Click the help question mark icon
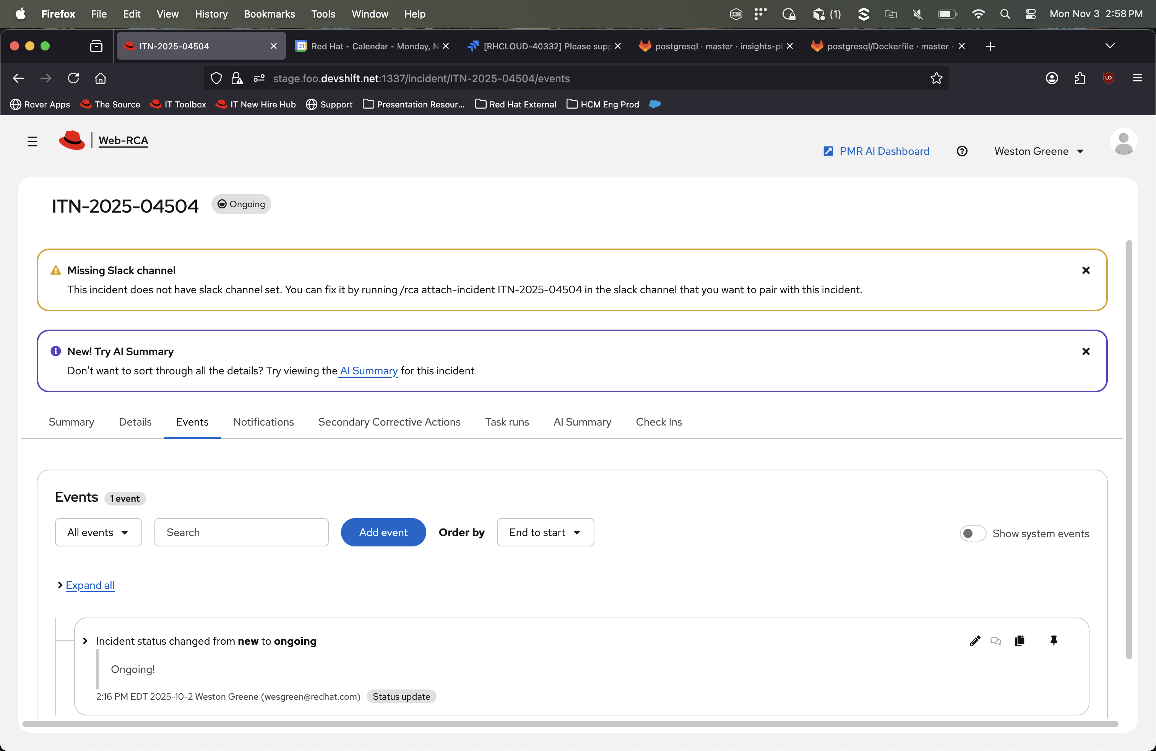 point(962,151)
